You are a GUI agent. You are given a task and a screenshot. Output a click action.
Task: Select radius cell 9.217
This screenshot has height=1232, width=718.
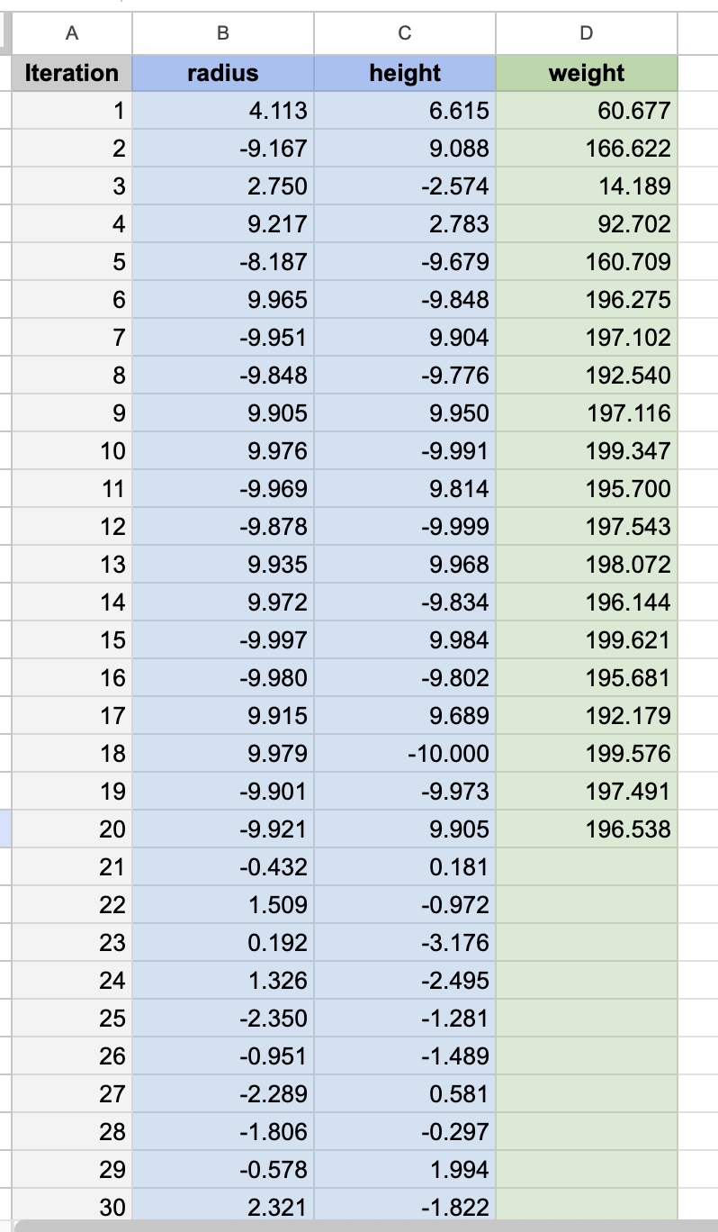[x=223, y=224]
